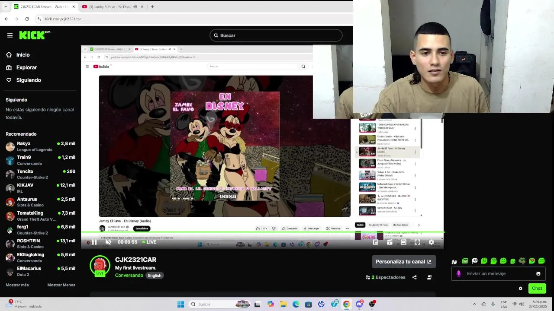The height and width of the screenshot is (311, 554).
Task: Open the Train9 recommended channel
Action: 40,160
